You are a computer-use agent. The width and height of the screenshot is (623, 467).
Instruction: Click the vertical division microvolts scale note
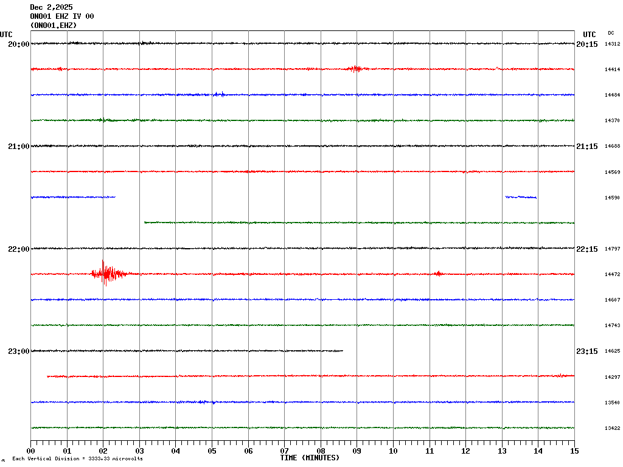click(x=77, y=459)
